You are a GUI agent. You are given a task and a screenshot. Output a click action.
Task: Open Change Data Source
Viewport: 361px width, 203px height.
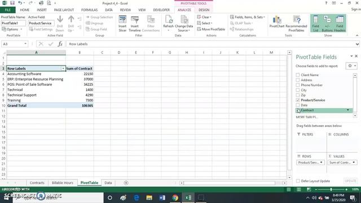[184, 24]
